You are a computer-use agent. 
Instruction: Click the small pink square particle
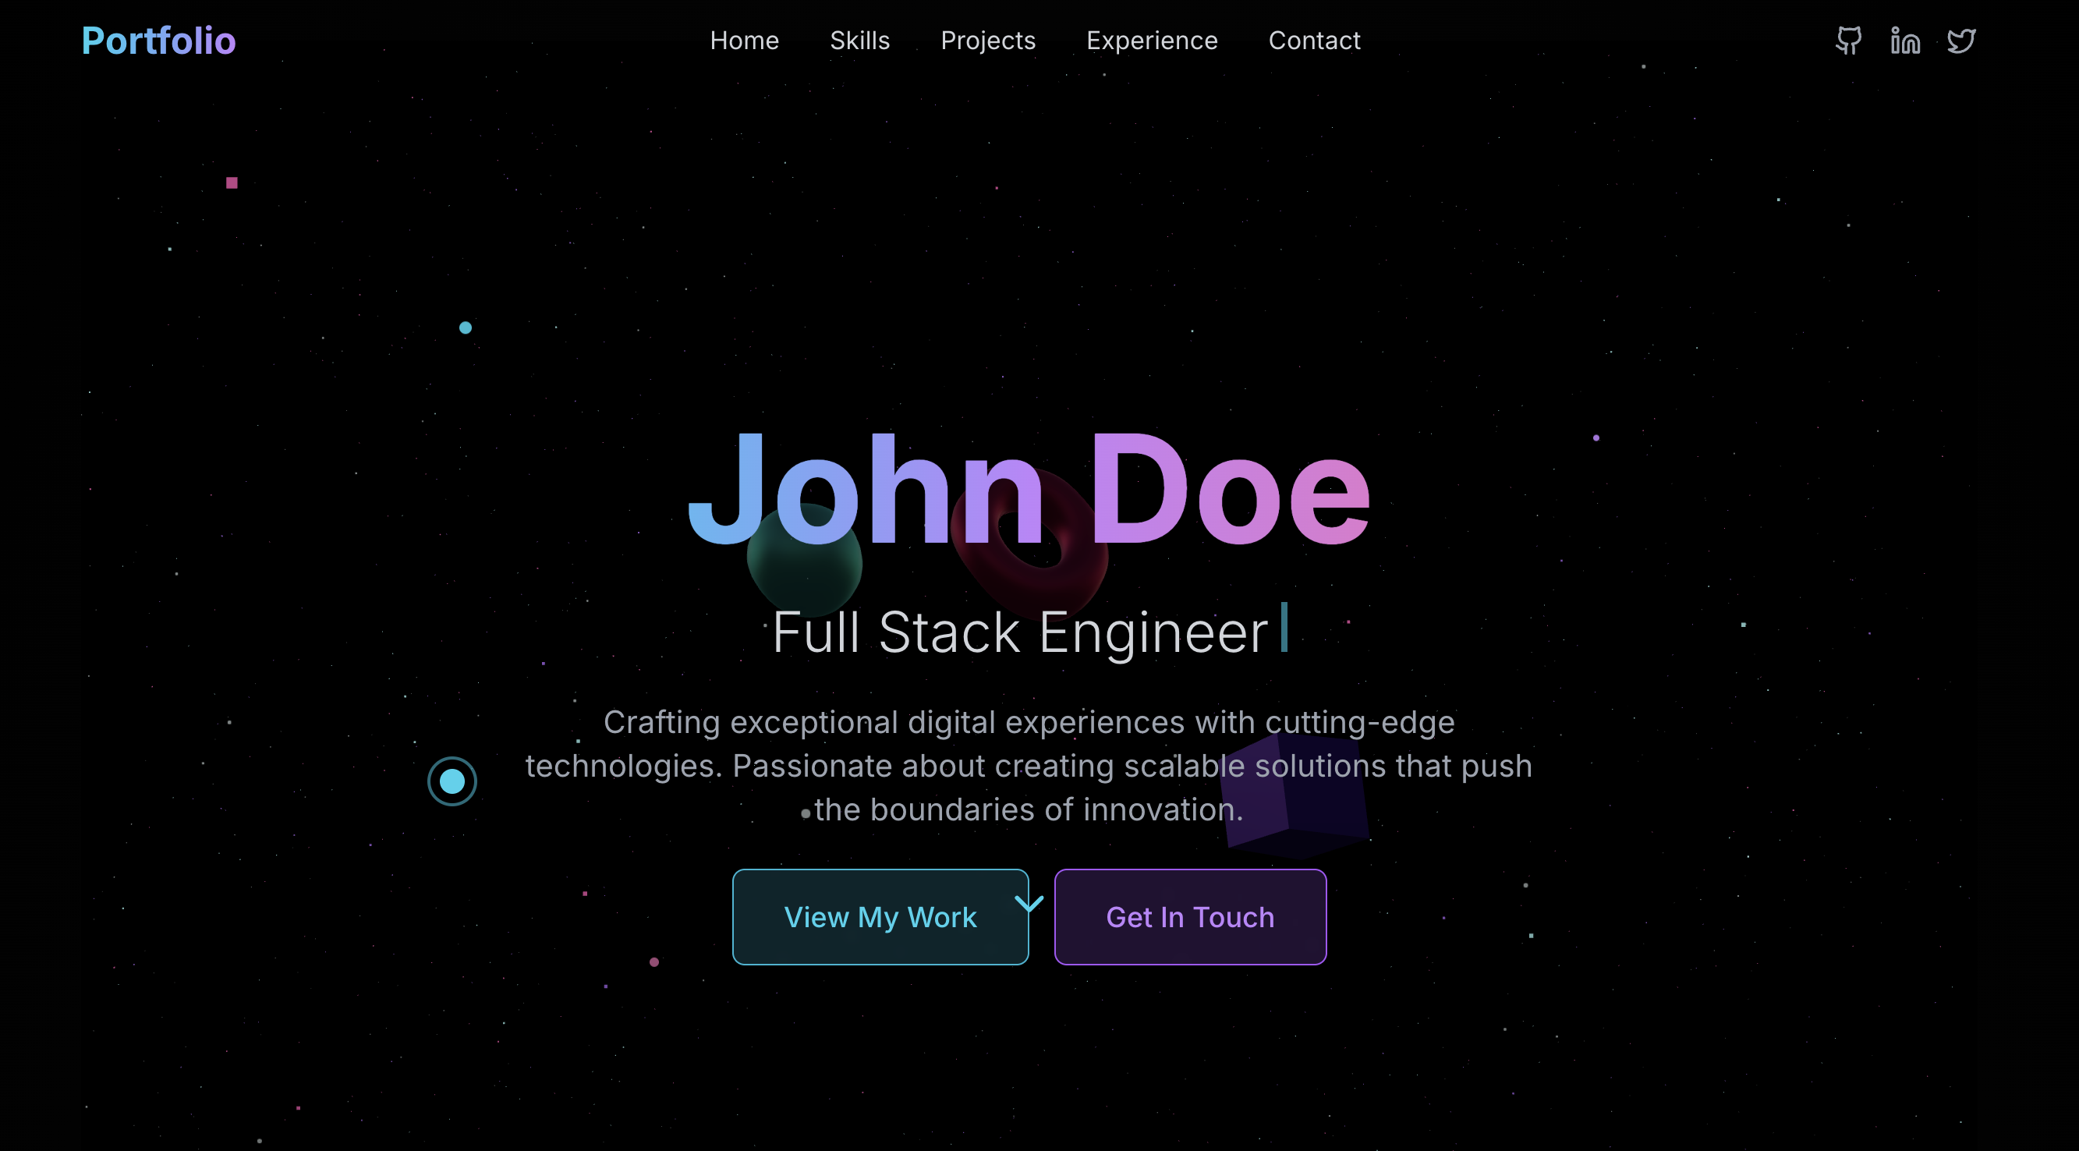232,182
